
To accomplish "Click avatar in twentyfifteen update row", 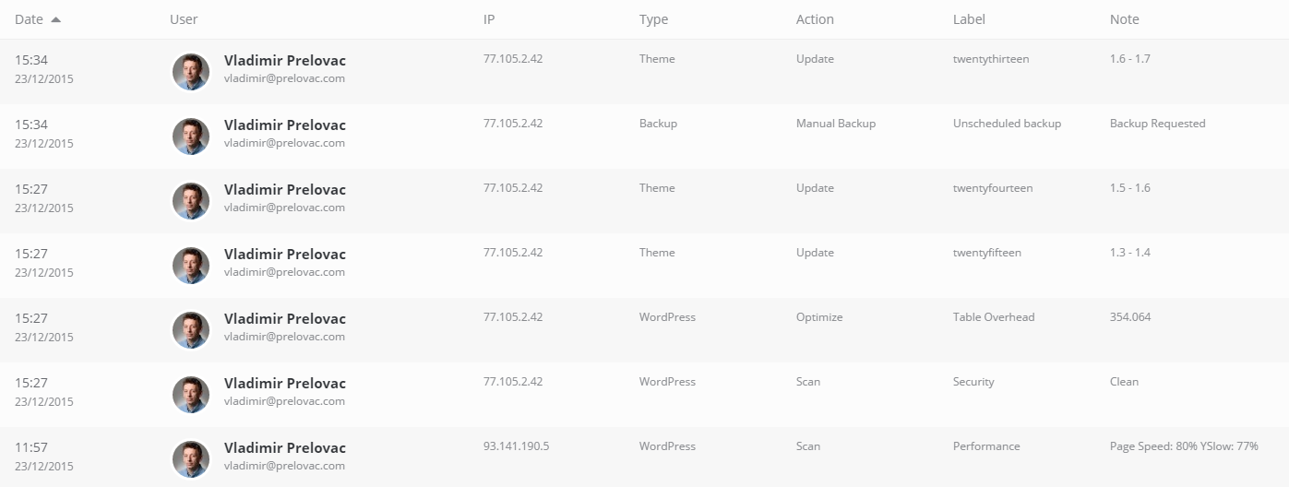I will click(x=191, y=266).
